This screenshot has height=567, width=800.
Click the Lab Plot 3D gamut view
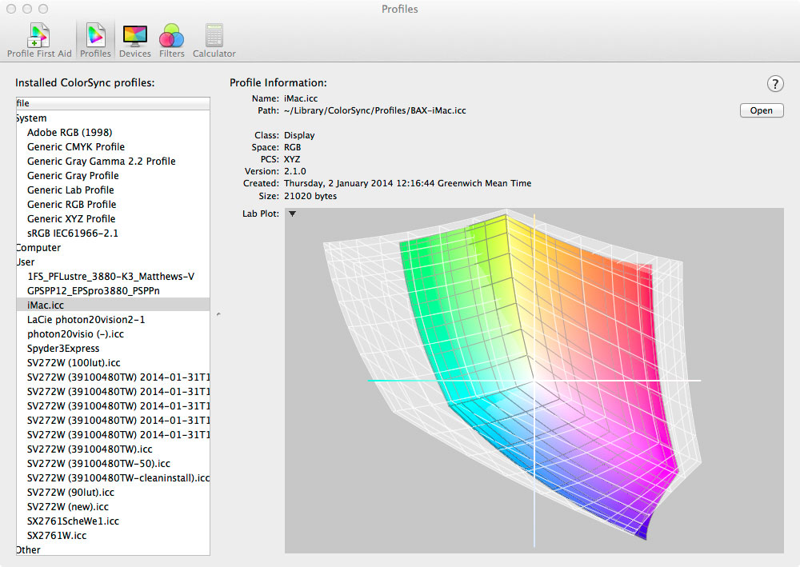[x=534, y=381]
